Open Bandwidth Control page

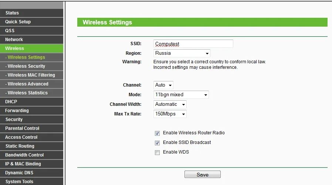31,155
